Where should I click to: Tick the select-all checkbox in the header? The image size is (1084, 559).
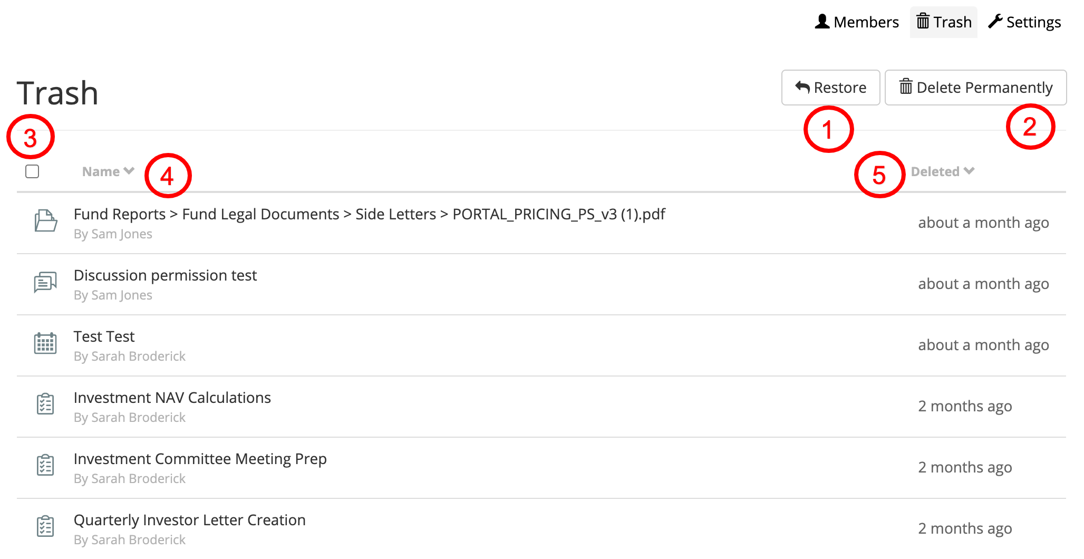pyautogui.click(x=32, y=171)
